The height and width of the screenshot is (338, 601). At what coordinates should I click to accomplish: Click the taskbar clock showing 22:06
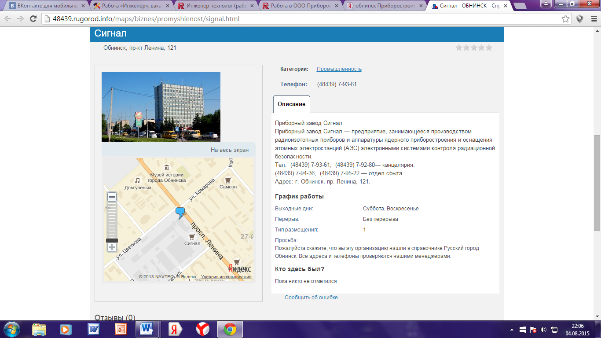578,326
